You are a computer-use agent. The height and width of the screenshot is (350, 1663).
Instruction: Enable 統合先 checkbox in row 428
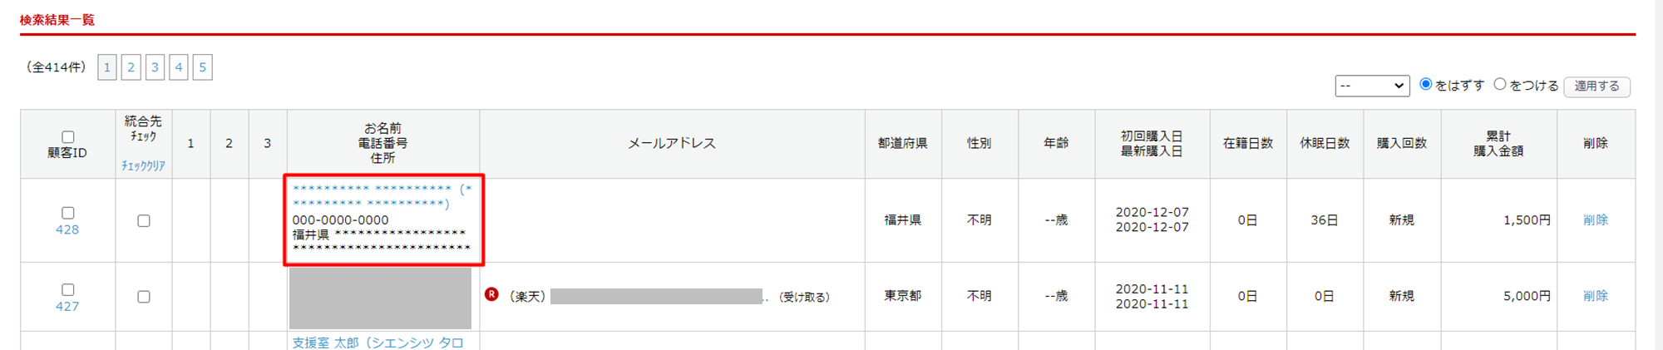(x=144, y=221)
